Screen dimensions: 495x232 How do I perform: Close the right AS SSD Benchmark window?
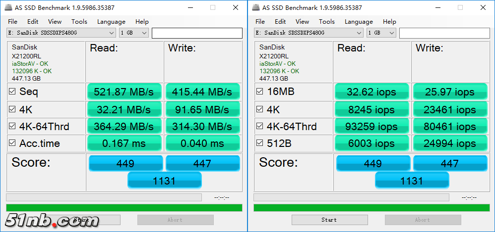point(483,7)
